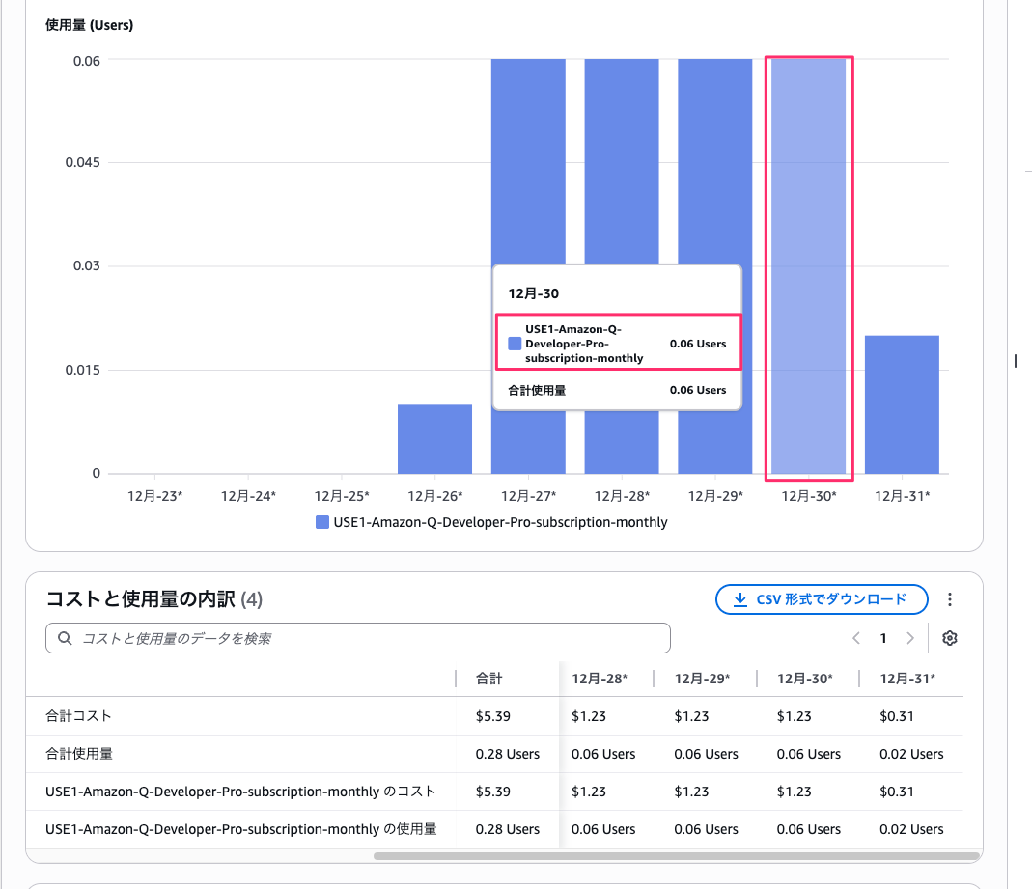Click the blue legend swatch below the chart
Viewport: 1032px width, 889px height.
322,522
